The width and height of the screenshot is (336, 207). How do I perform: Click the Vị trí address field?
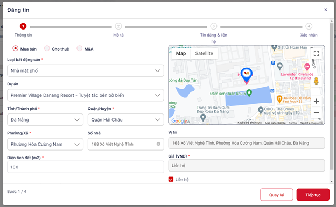[247, 143]
